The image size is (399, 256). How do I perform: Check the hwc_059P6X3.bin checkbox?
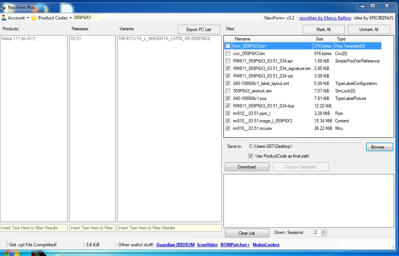click(228, 46)
